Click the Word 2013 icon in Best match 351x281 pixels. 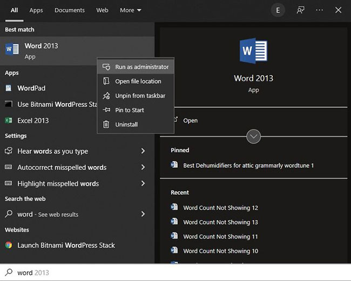pos(12,50)
